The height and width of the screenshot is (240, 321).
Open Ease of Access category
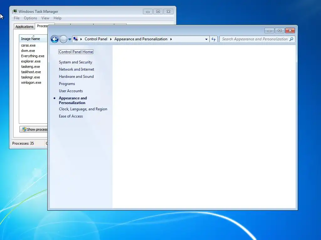click(71, 116)
